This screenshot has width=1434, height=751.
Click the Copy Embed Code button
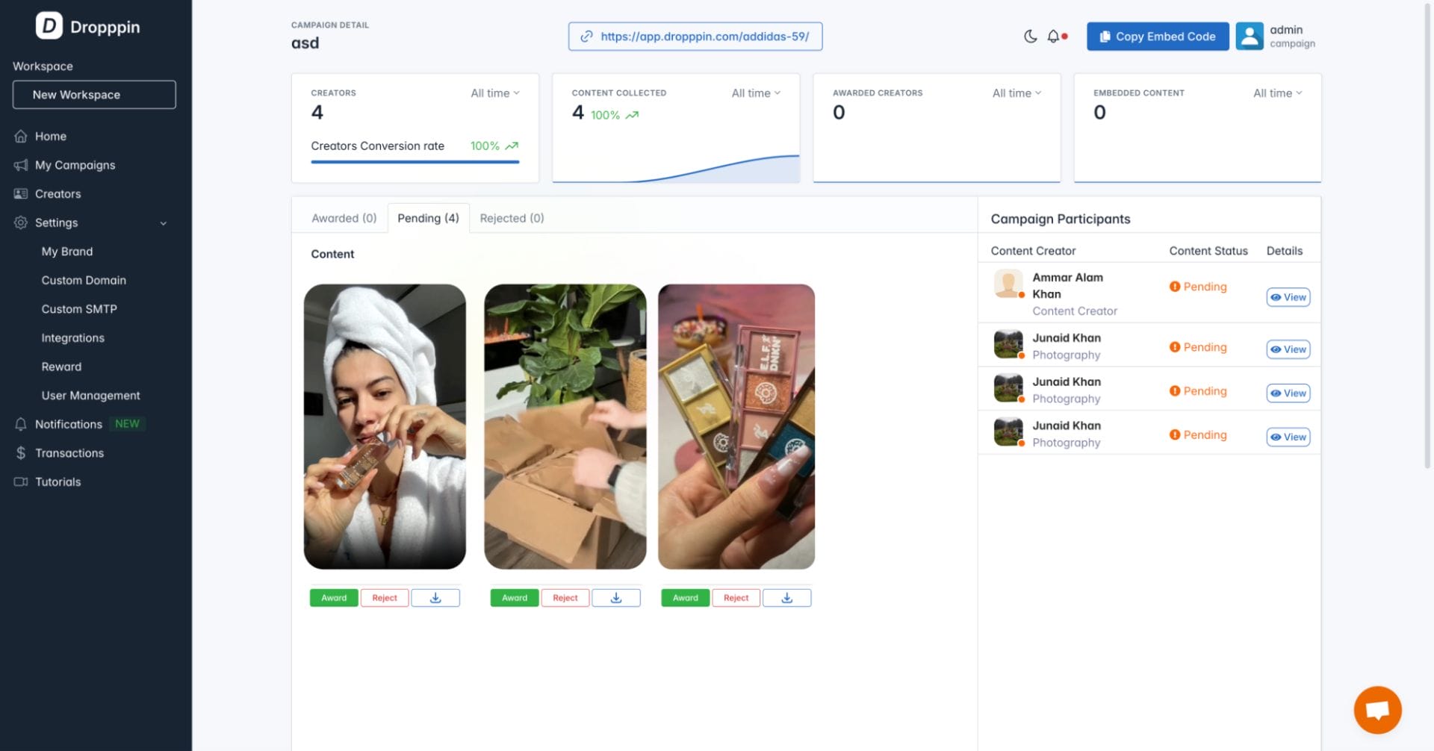click(x=1157, y=37)
